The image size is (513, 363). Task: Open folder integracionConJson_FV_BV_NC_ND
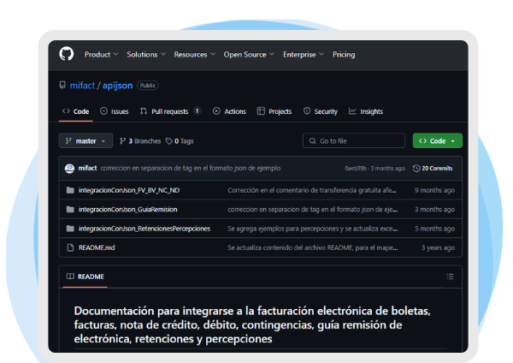pyautogui.click(x=129, y=190)
